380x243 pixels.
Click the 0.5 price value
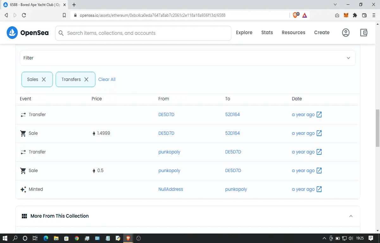(100, 171)
